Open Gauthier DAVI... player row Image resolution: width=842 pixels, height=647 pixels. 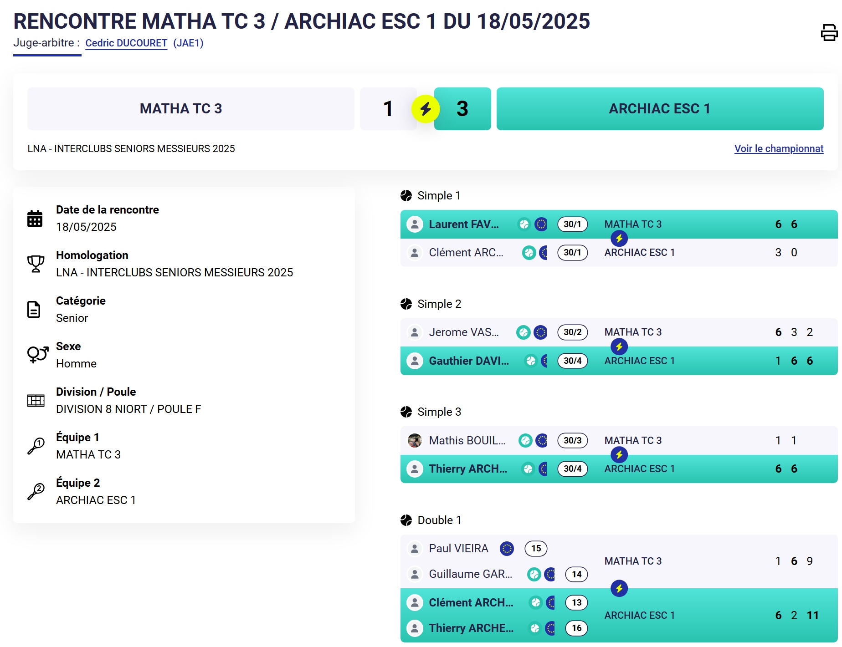click(x=469, y=361)
